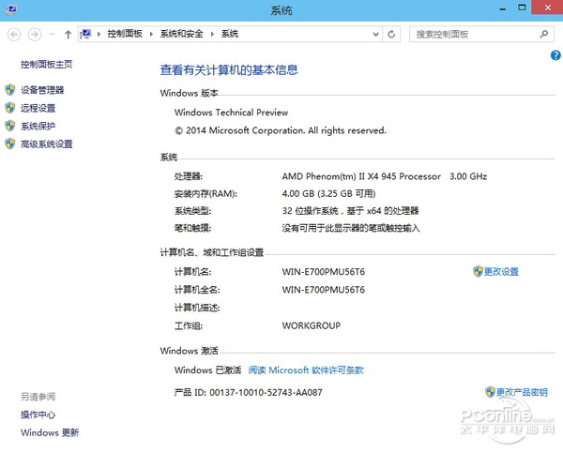Click the system icon in title bar
Screen dimensions: 563x453
tap(10, 9)
